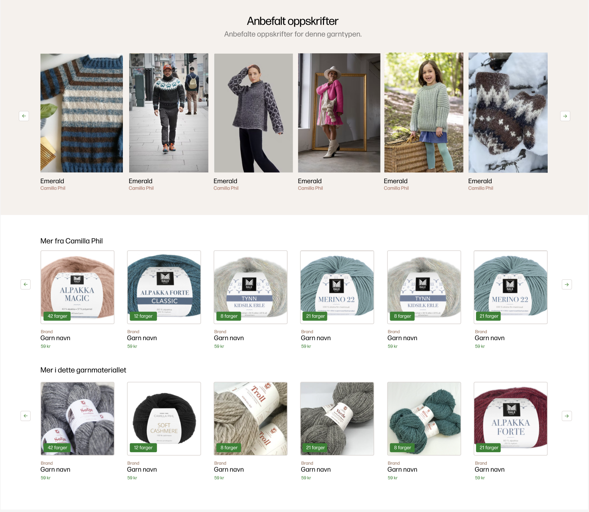The image size is (589, 512).
Task: Click Garn navn under the Sølje yarn
Action: click(55, 470)
